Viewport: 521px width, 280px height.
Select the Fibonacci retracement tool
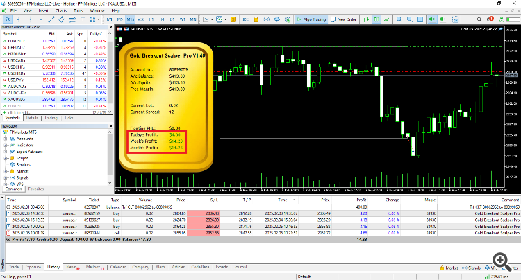72,19
